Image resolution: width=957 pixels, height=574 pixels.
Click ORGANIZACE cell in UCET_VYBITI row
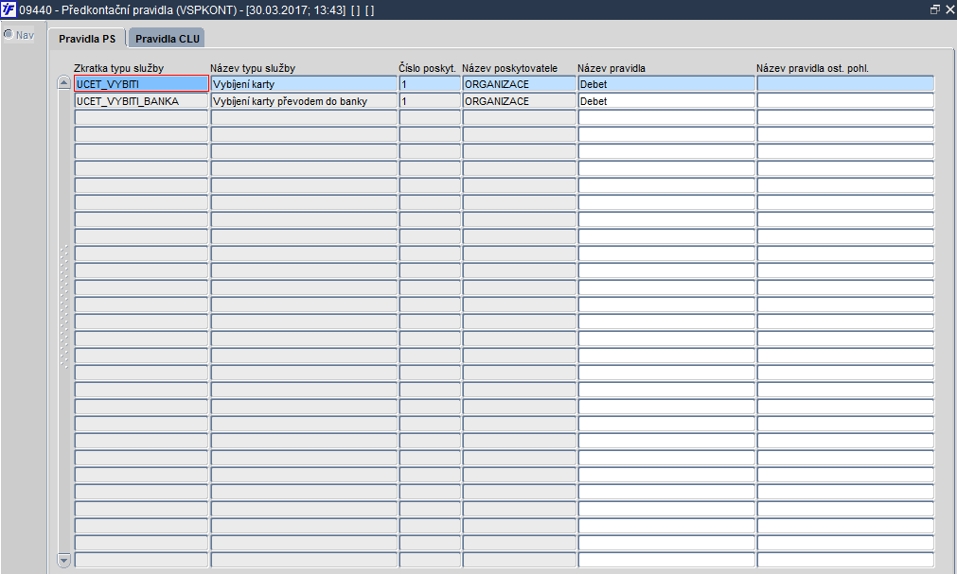tap(520, 84)
